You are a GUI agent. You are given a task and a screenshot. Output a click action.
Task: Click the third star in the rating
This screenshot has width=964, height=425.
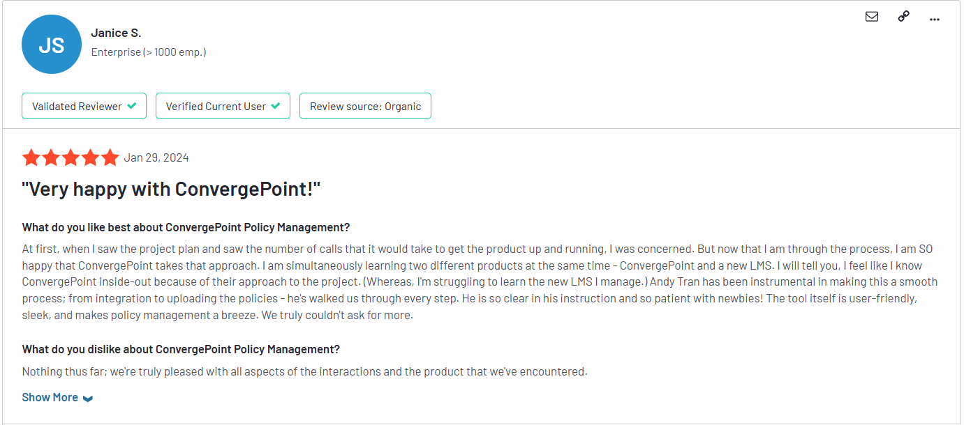(71, 157)
